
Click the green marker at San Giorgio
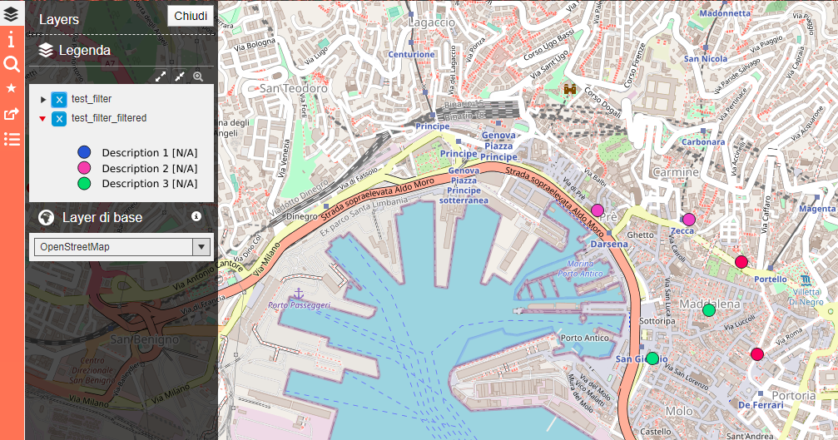(652, 358)
